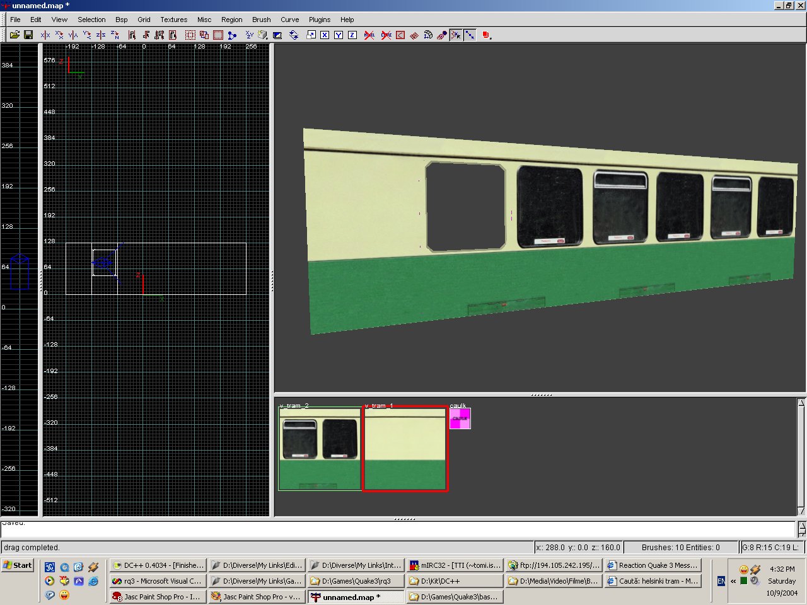807x605 pixels.
Task: Toggle Don't select curved brushes
Action: [x=386, y=35]
